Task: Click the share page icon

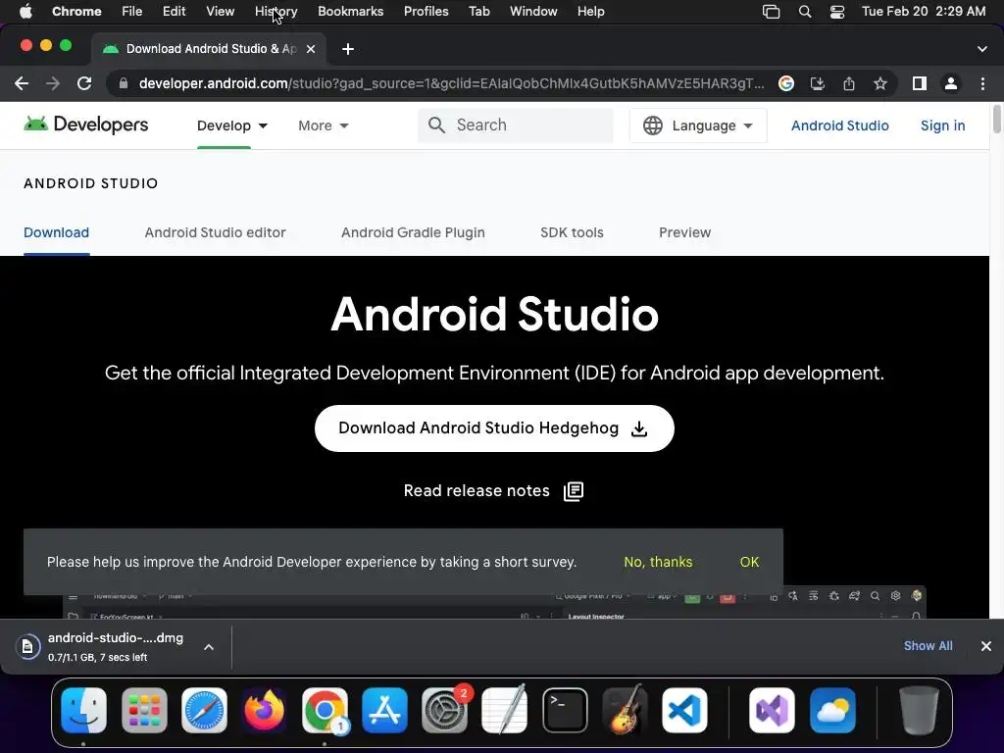Action: coord(849,83)
